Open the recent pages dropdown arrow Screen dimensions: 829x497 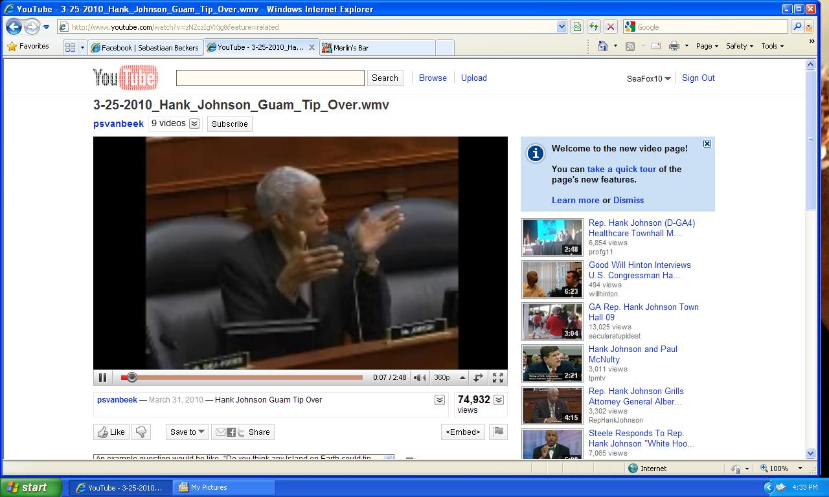click(x=46, y=27)
